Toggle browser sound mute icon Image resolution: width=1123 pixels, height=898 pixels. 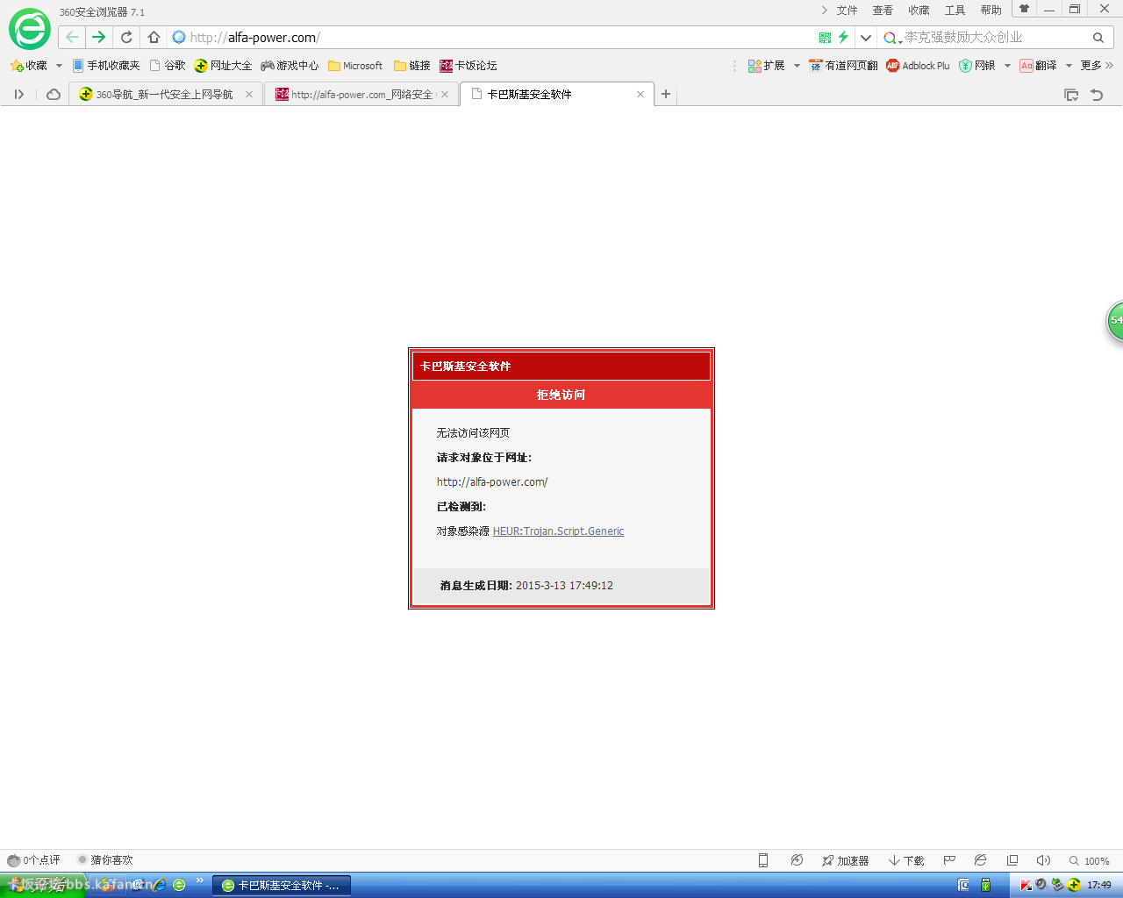click(x=1043, y=860)
